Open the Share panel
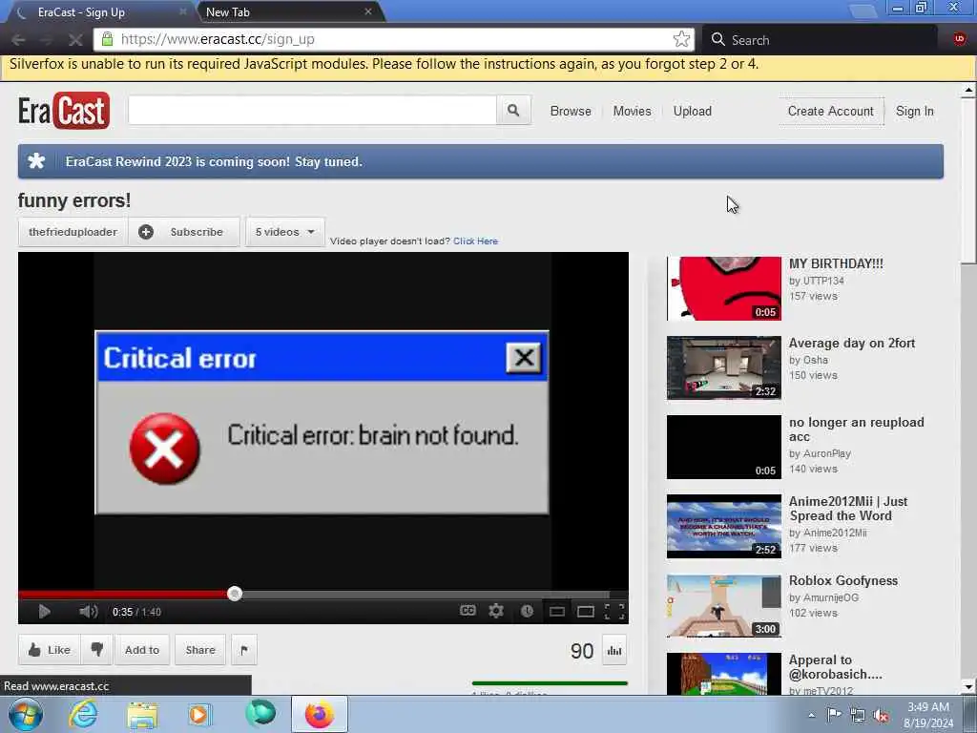 pyautogui.click(x=200, y=650)
